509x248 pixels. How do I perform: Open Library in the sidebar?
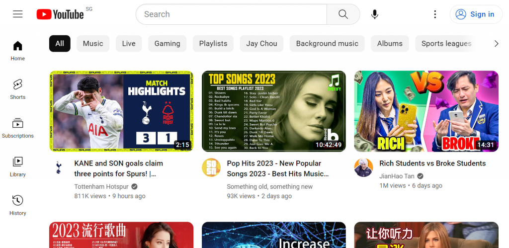point(18,166)
